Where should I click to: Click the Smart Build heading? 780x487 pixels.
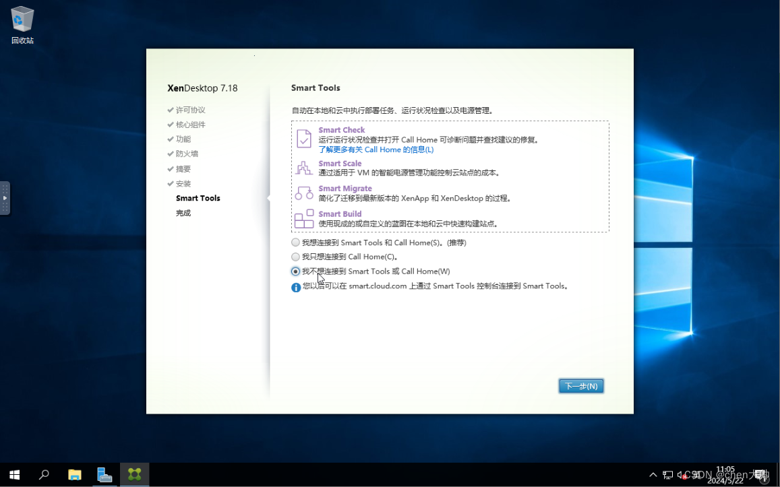340,214
